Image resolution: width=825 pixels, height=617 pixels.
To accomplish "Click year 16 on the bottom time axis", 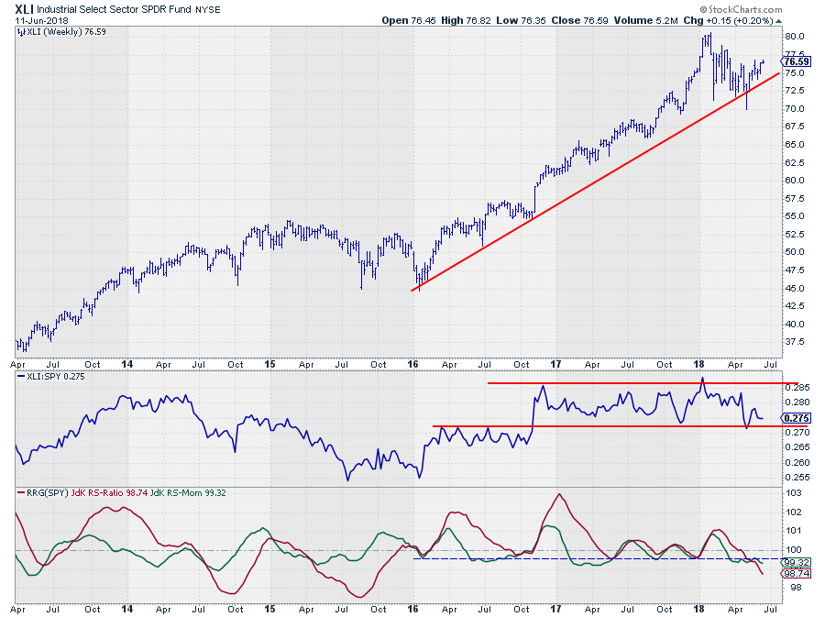I will click(413, 609).
